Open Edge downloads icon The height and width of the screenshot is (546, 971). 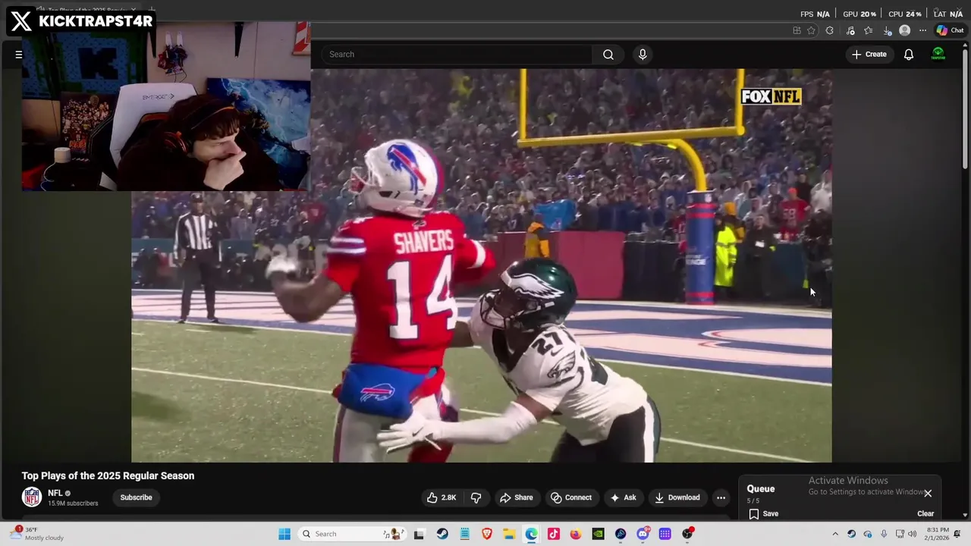pyautogui.click(x=887, y=30)
